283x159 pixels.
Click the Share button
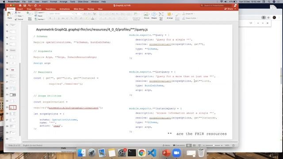229,9
